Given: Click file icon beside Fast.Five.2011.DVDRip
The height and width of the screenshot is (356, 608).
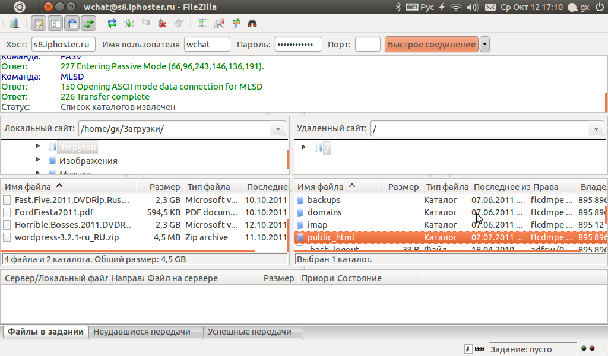Looking at the screenshot, I should click(7, 201).
